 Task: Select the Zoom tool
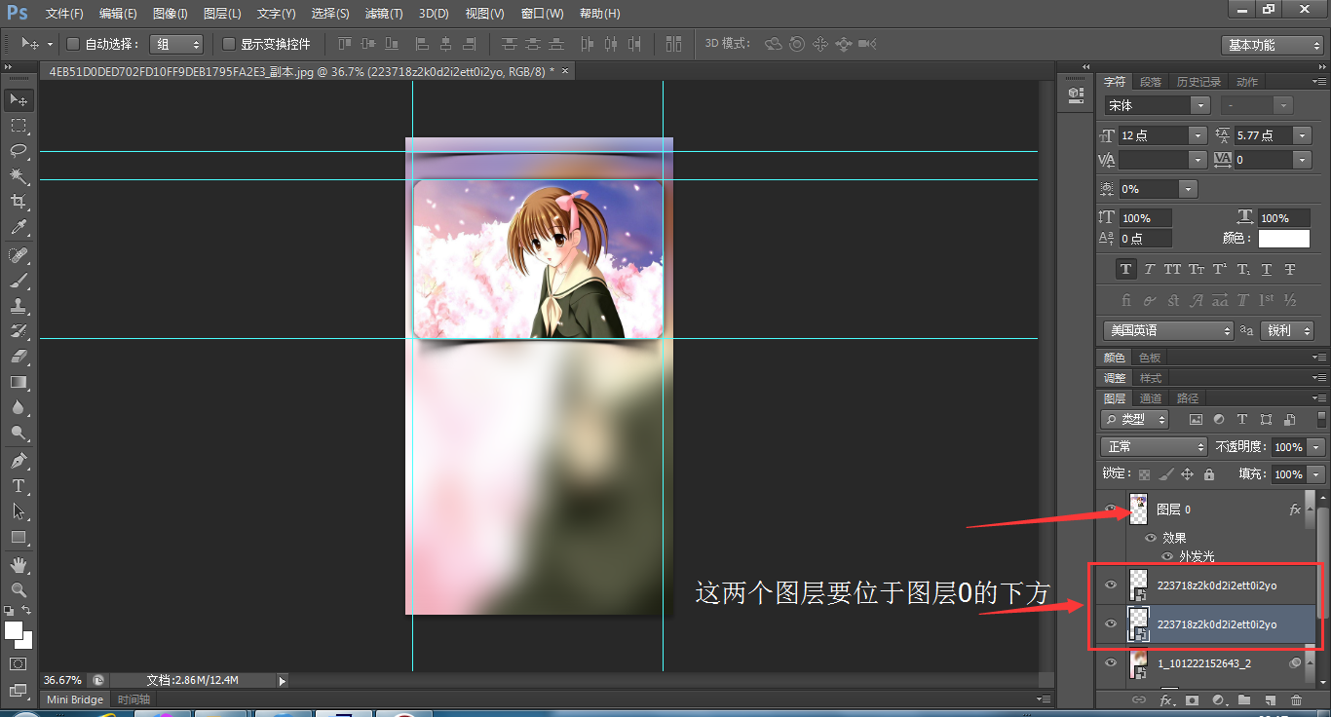coord(19,589)
